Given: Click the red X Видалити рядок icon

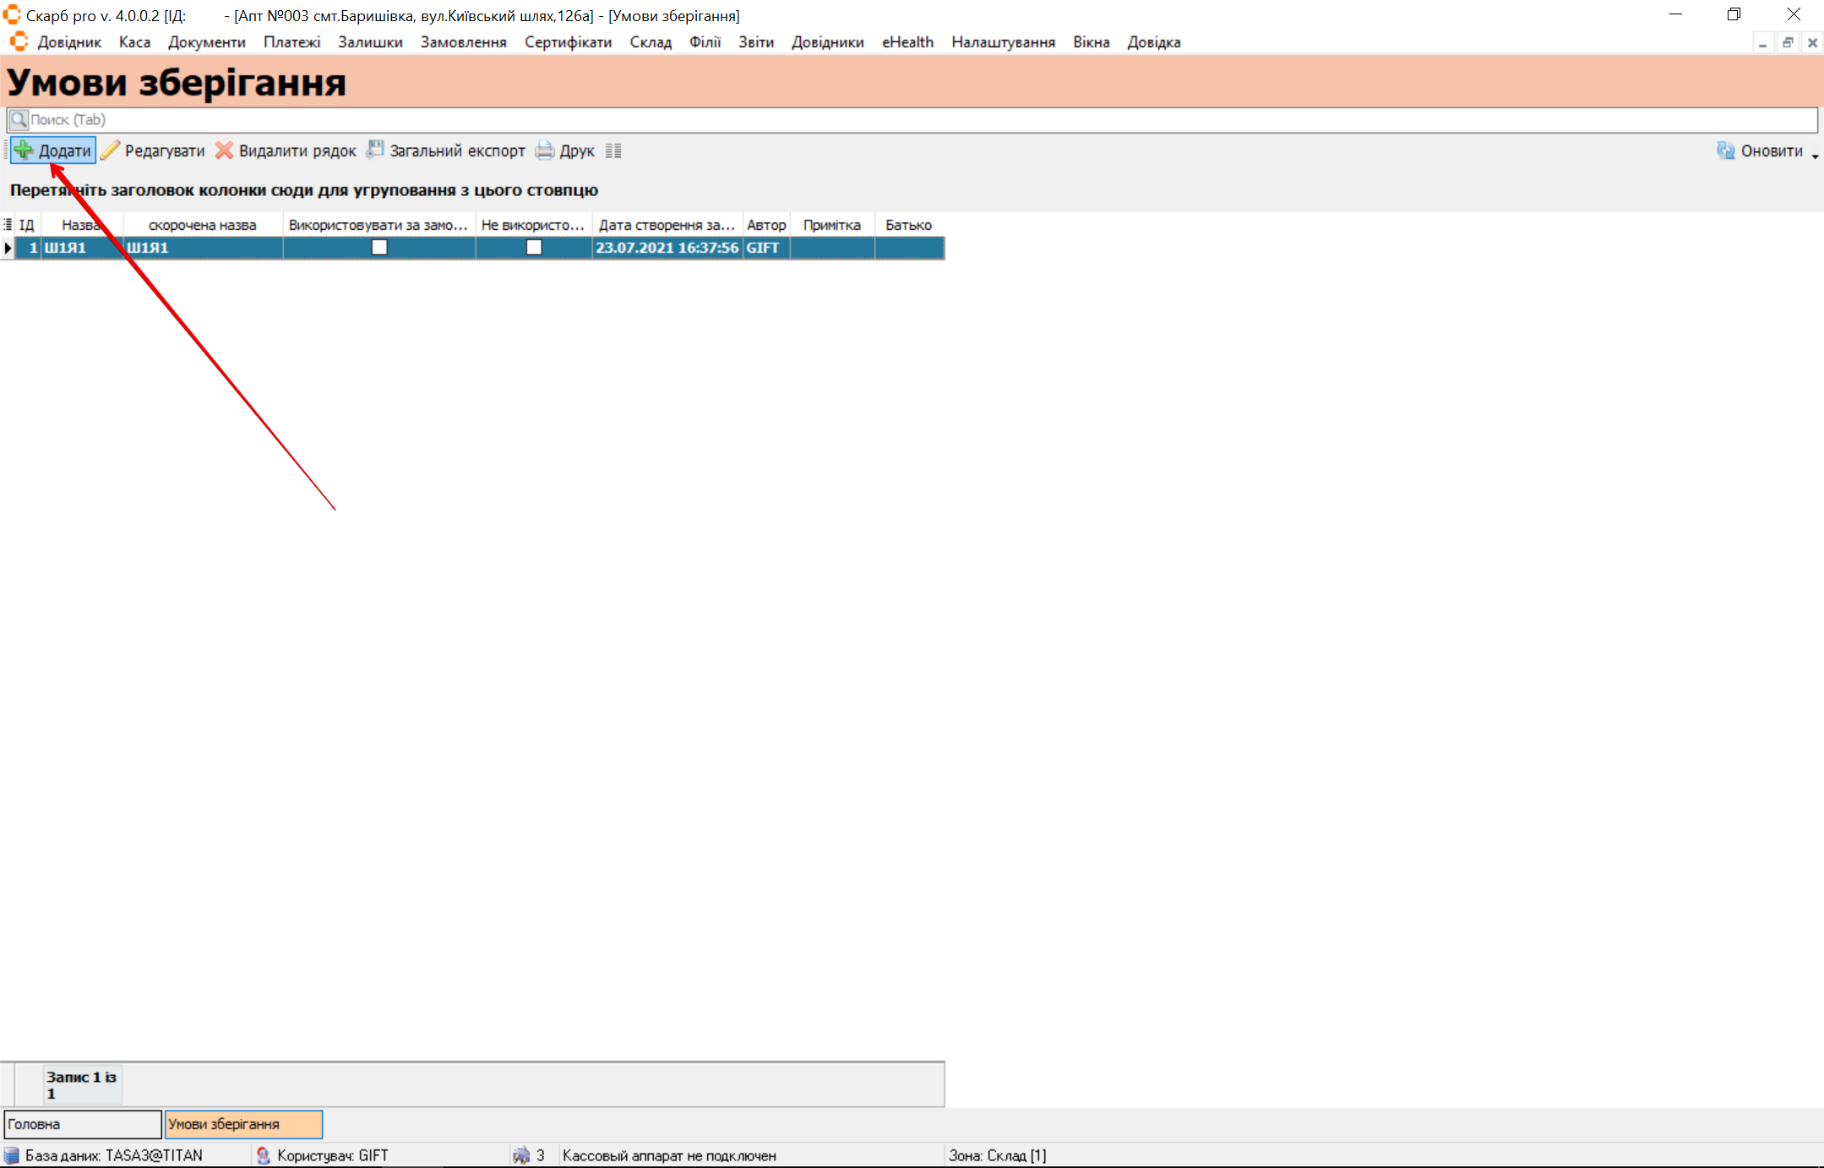Looking at the screenshot, I should 224,150.
